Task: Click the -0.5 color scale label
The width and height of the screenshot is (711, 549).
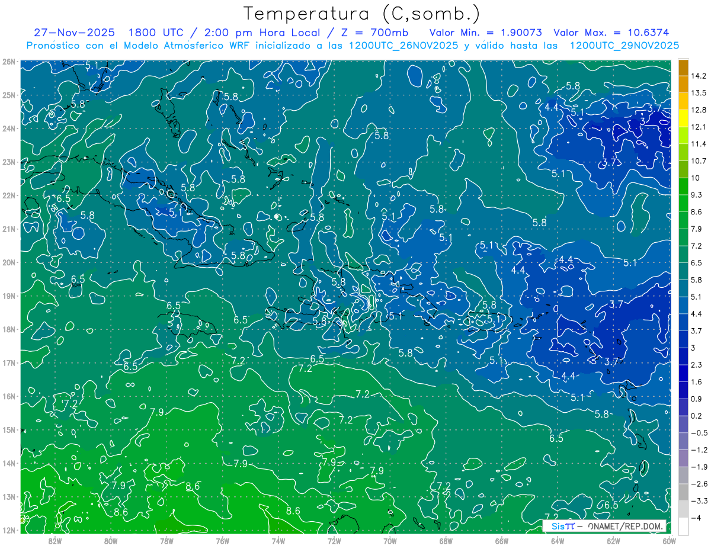Action: 699,433
